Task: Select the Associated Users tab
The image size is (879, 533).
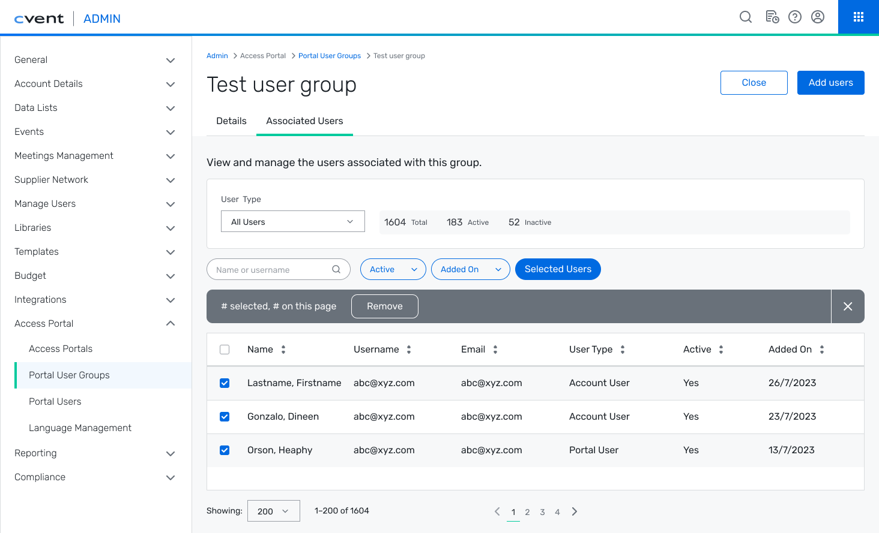Action: pos(304,121)
